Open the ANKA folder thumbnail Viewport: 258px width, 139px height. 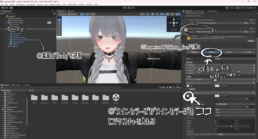(34, 98)
